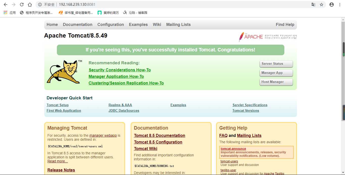Open Security Considerations How-To link
Viewport: 345px width, 175px height.
120,70
